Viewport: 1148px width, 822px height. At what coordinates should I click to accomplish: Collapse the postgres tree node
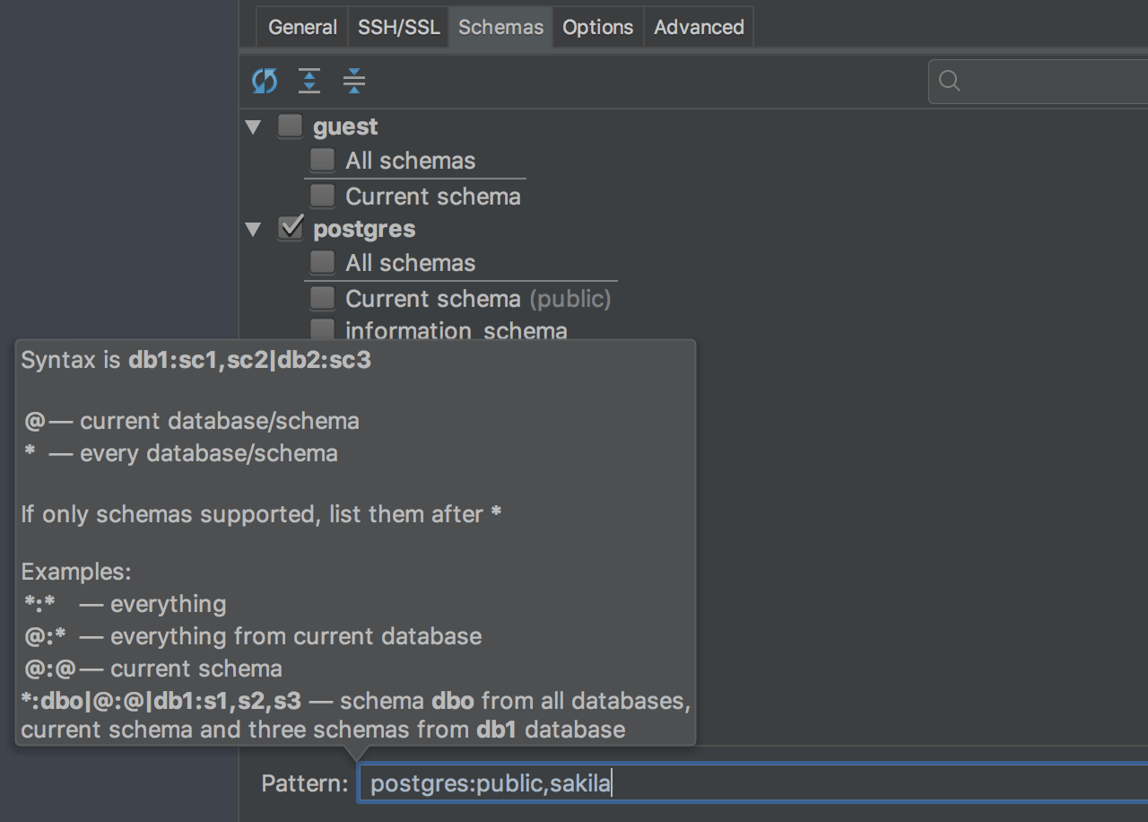[254, 230]
